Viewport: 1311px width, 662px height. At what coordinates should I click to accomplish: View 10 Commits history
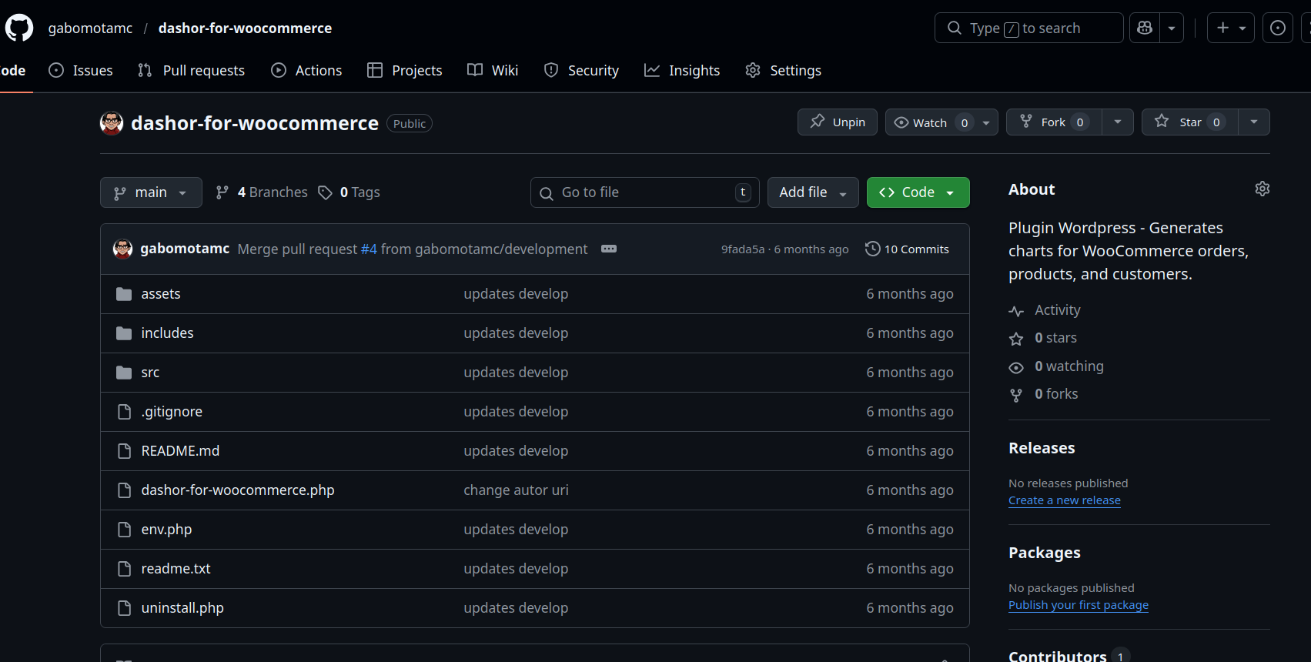pos(907,249)
